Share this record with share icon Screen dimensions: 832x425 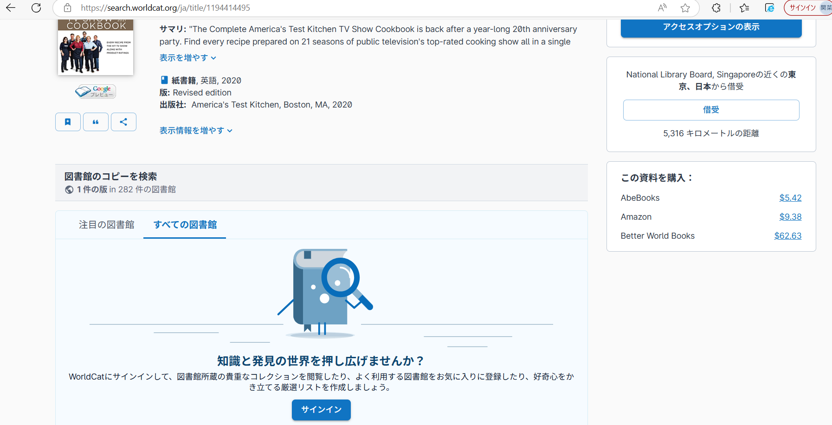tap(123, 122)
